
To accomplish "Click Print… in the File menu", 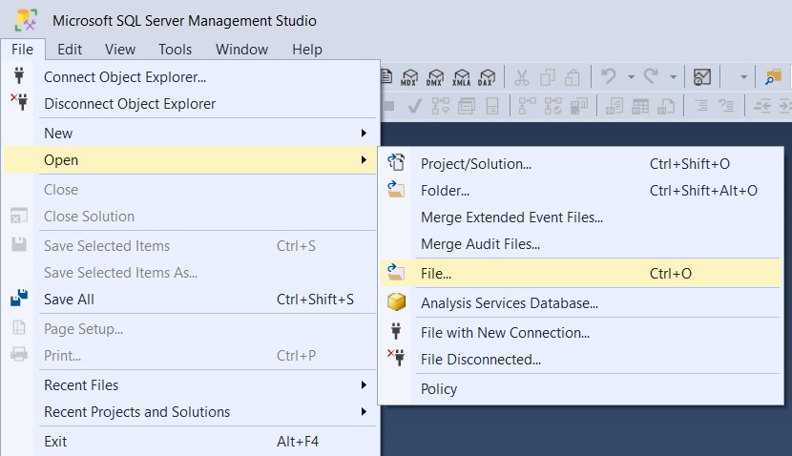I will tap(192, 356).
